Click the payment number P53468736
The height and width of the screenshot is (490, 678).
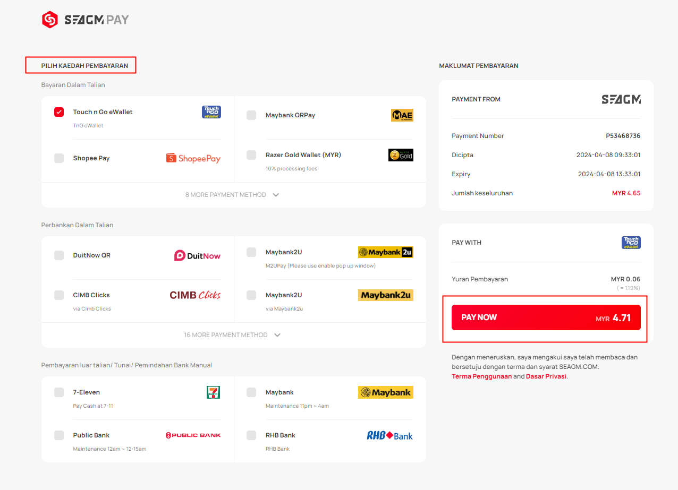coord(623,136)
